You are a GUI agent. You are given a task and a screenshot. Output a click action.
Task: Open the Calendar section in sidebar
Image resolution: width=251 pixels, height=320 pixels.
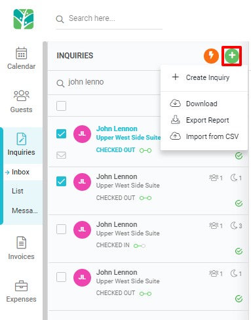(21, 58)
